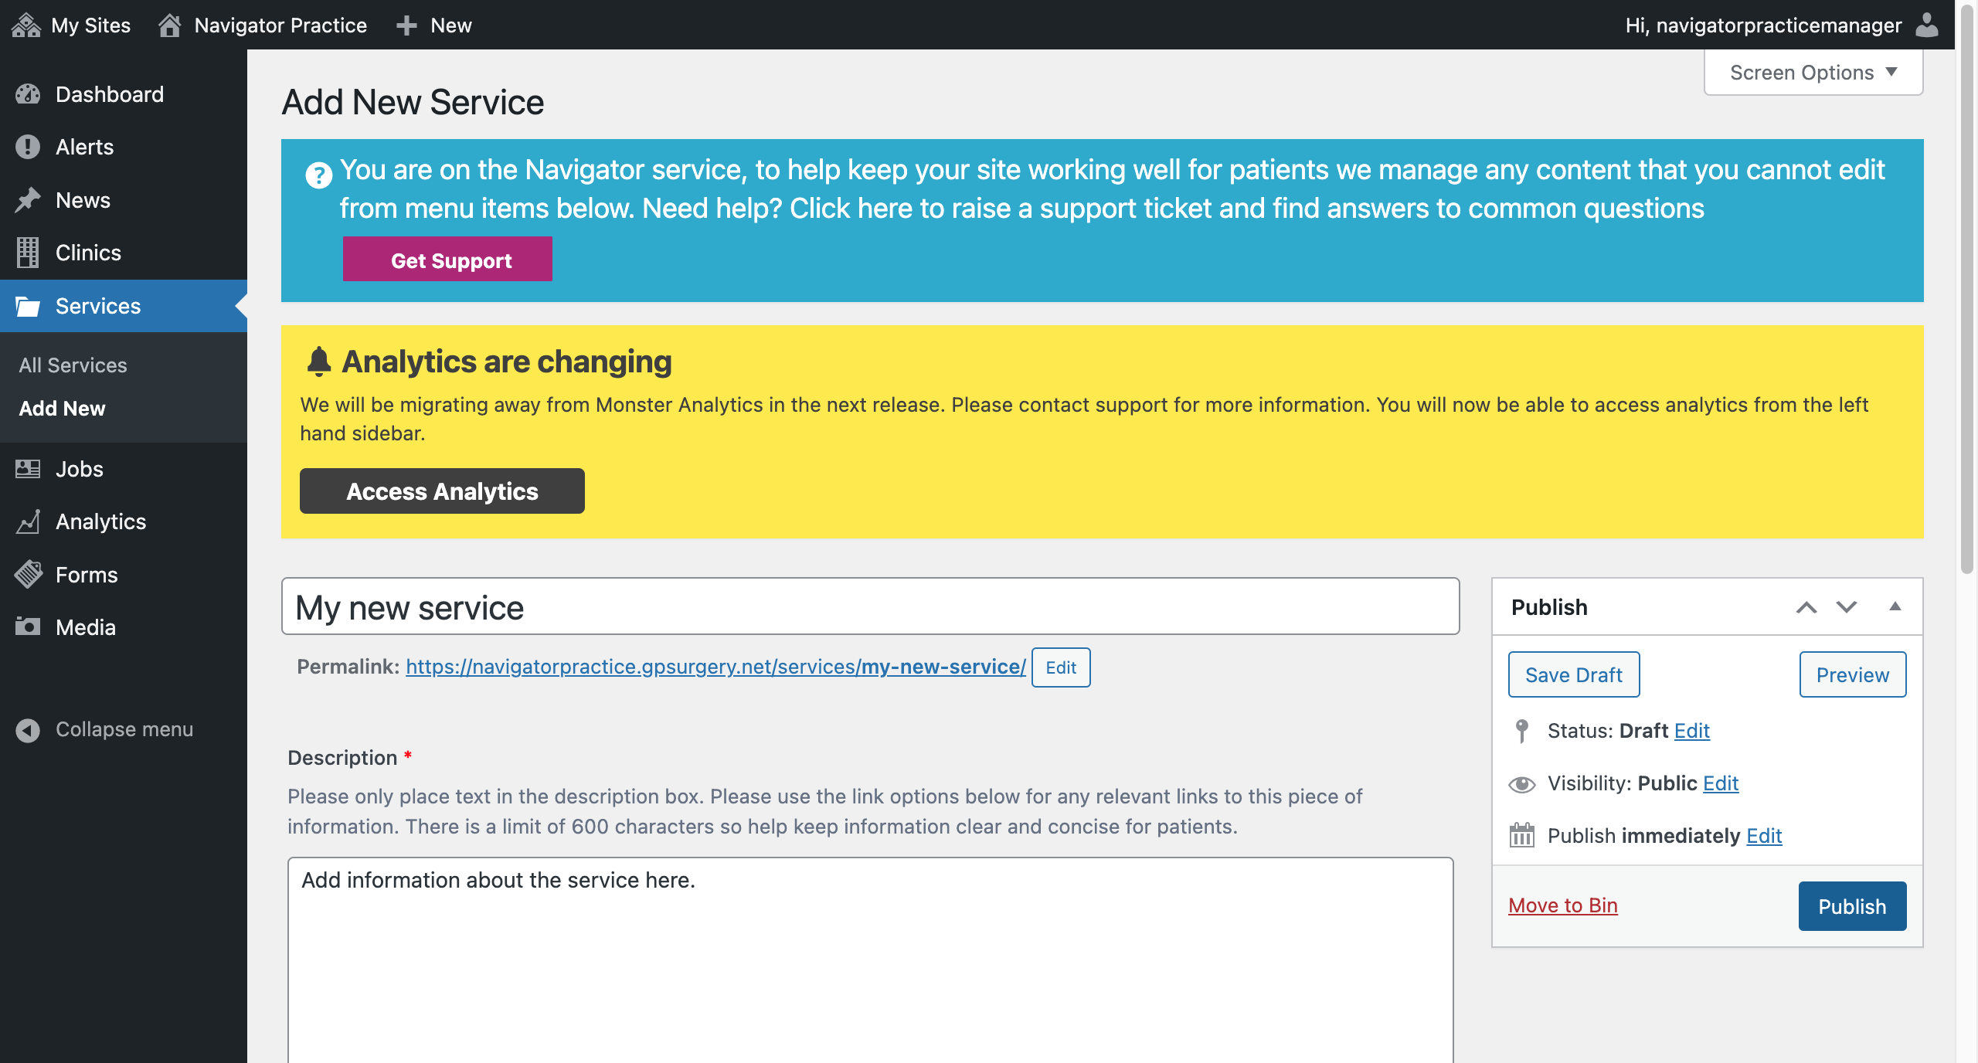Open Media in the sidebar
The image size is (1978, 1063).
pyautogui.click(x=124, y=627)
